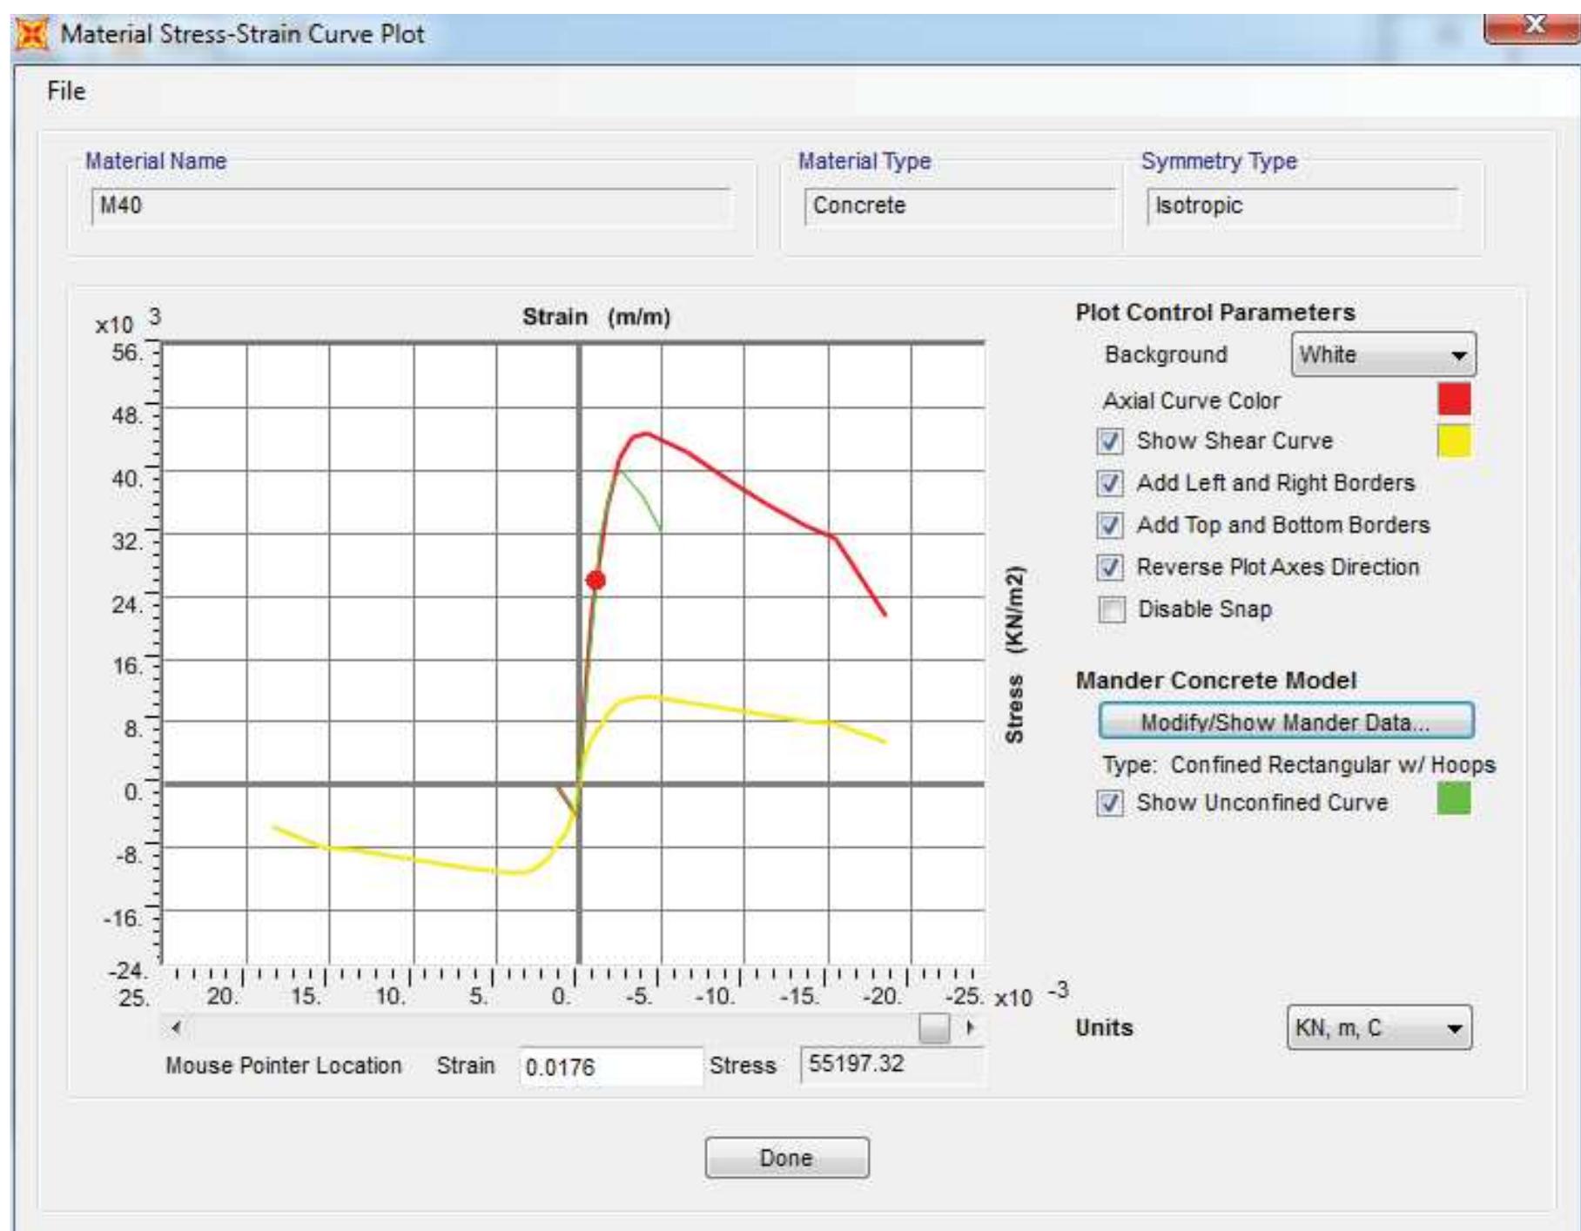Click the 'Mouse Pointer Location' label

tap(284, 1066)
